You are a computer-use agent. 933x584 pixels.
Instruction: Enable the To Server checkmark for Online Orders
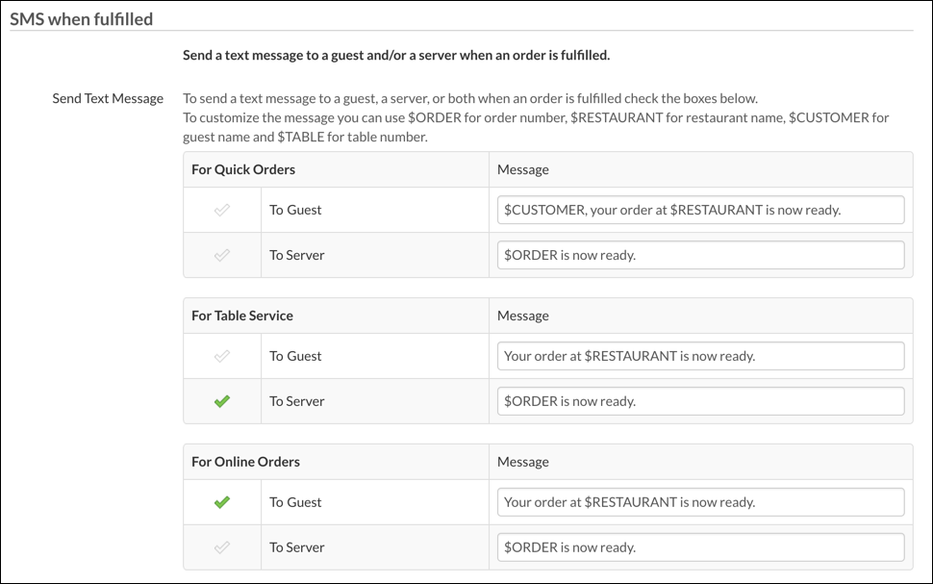[x=220, y=546]
